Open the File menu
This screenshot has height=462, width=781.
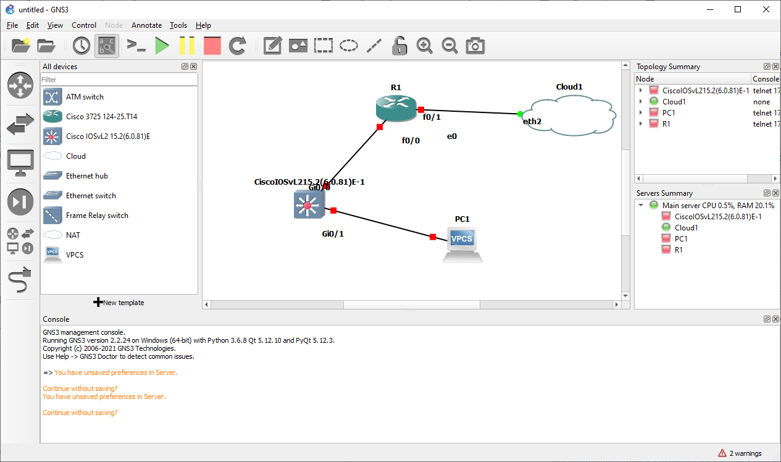coord(12,25)
